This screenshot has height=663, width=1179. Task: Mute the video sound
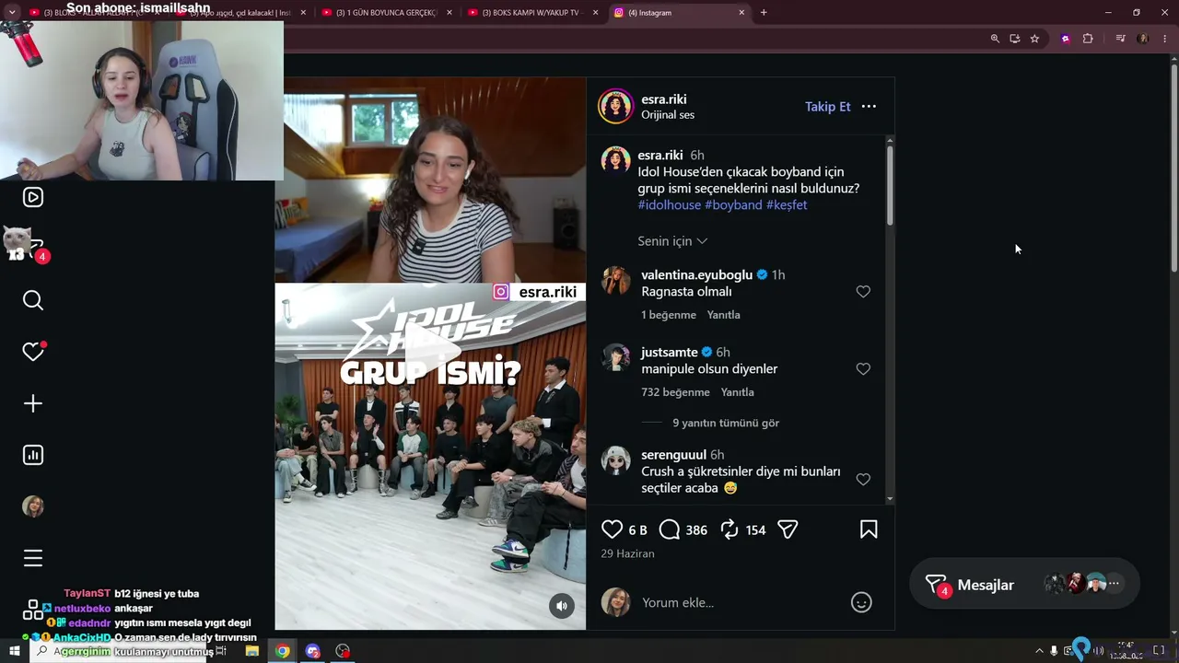pos(562,605)
